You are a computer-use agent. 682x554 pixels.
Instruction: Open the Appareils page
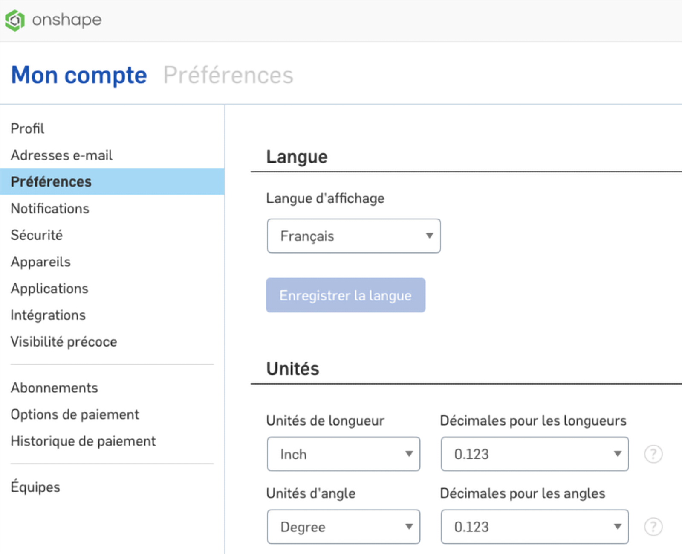pyautogui.click(x=41, y=262)
